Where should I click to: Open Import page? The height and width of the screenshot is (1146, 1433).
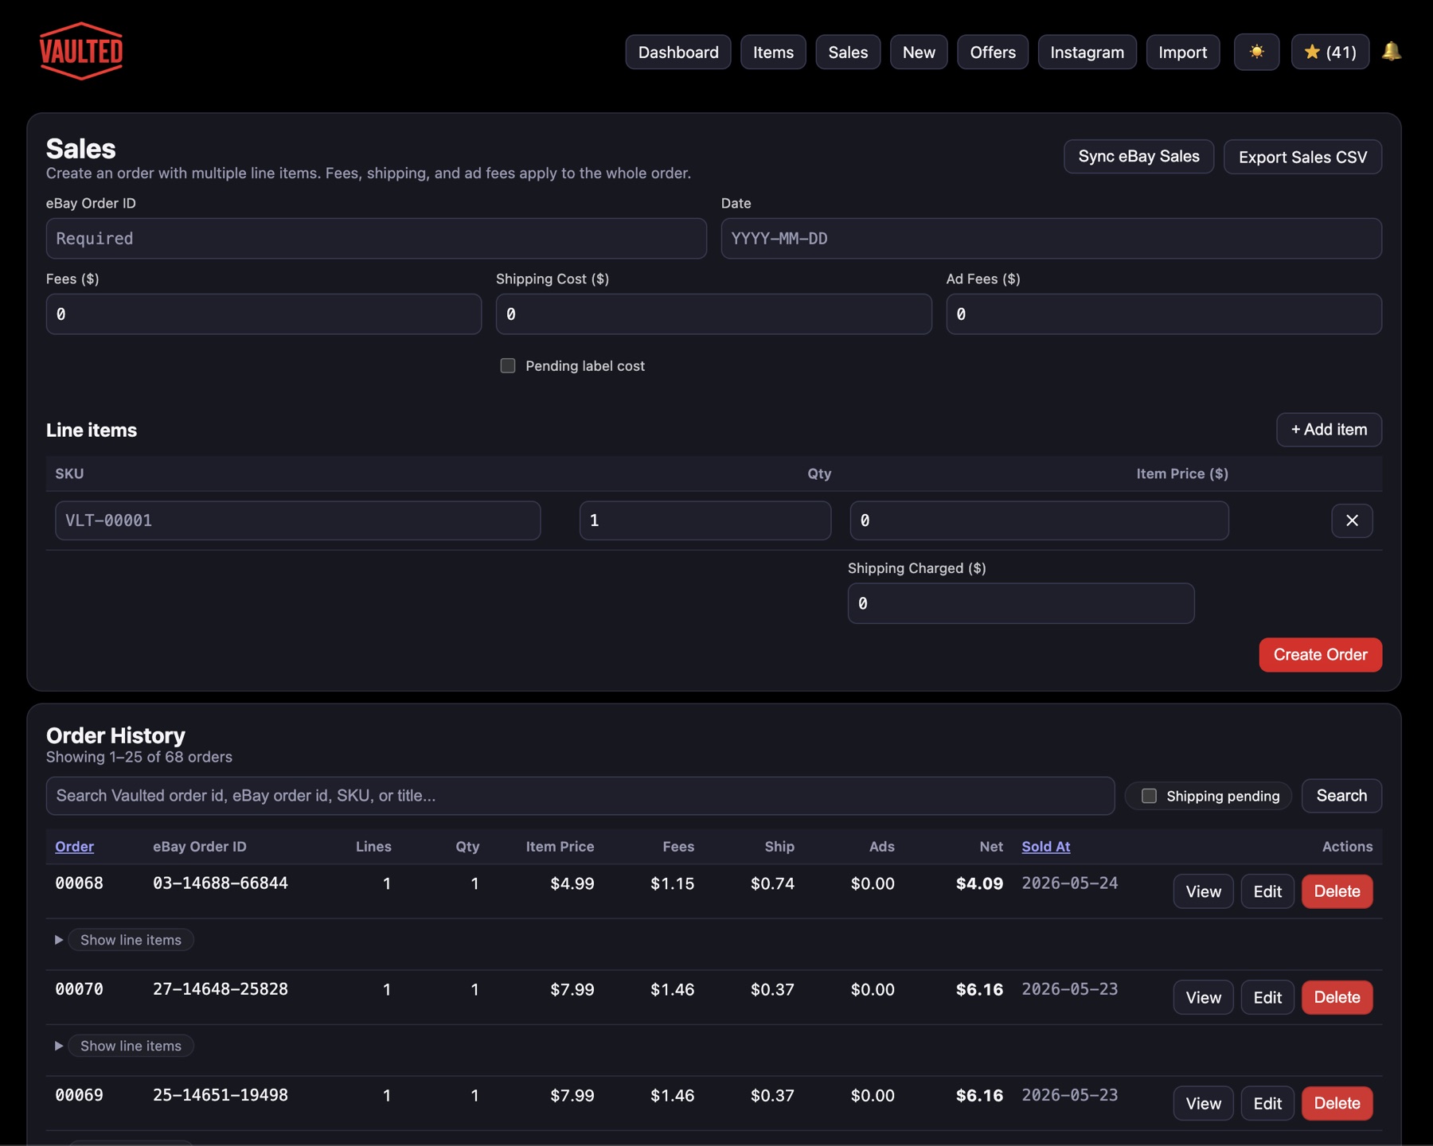point(1183,52)
